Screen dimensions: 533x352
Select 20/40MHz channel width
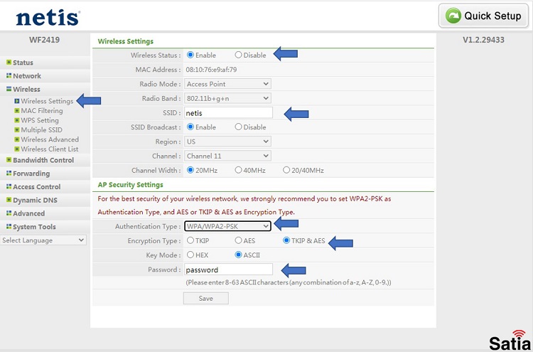tap(286, 170)
